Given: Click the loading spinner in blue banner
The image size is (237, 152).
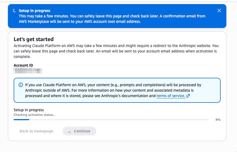Looking at the screenshot, I should [14, 11].
